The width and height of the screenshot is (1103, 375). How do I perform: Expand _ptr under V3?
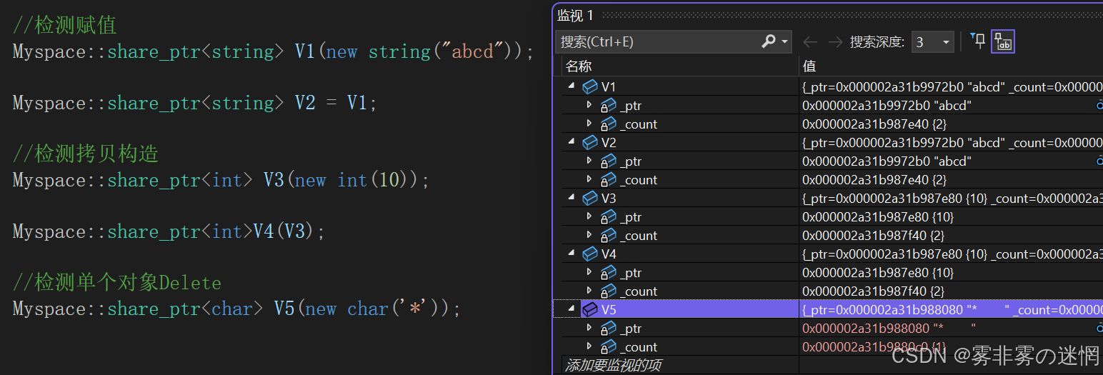click(x=589, y=216)
